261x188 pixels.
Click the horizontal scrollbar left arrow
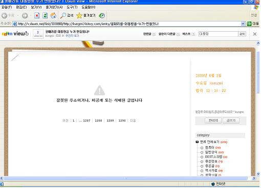pos(2,178)
